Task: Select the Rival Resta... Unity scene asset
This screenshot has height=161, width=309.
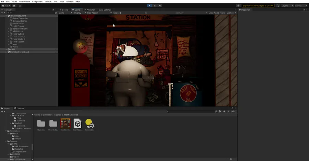Action: point(78,125)
